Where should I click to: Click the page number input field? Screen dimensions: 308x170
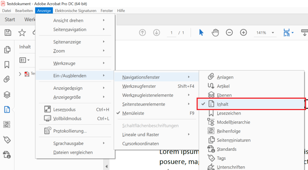coord(171,33)
